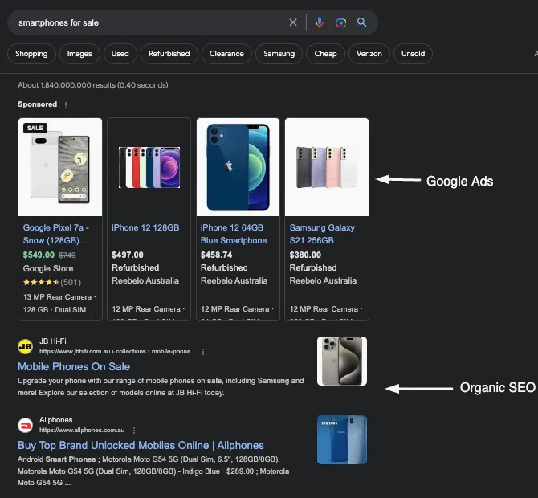
Task: Click 'Reebelo Australia' under Samsung Galaxy S21
Action: pos(324,281)
